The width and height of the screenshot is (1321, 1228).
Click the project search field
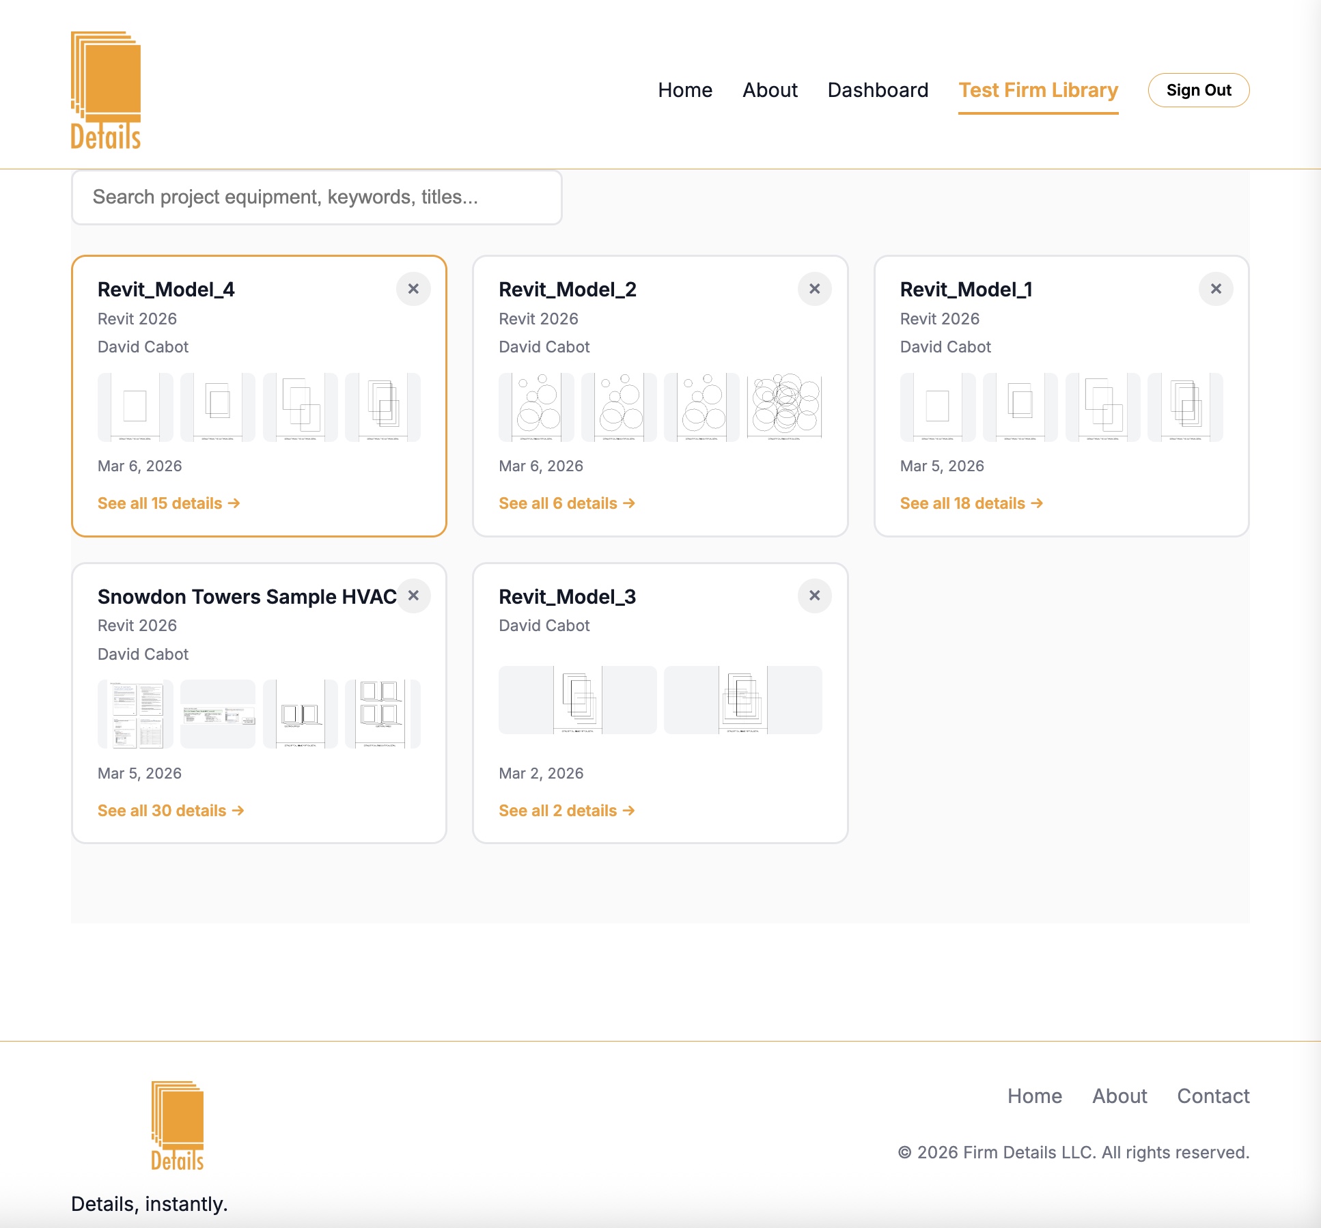[x=318, y=197]
